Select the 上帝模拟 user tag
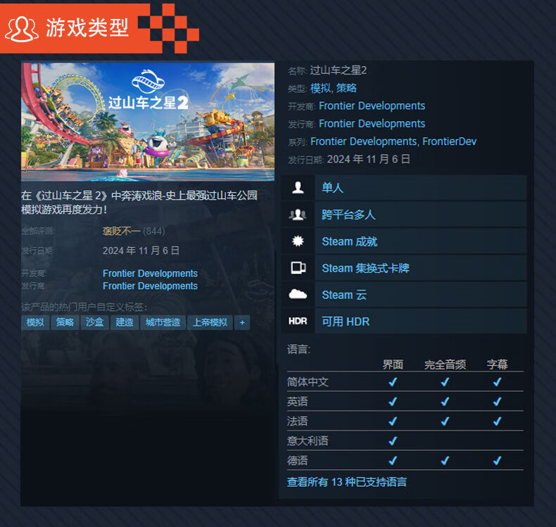This screenshot has width=556, height=527. (210, 322)
